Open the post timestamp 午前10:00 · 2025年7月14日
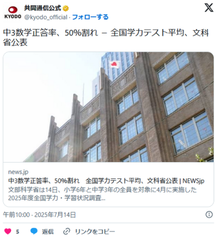The width and height of the screenshot is (219, 237). click(x=39, y=215)
